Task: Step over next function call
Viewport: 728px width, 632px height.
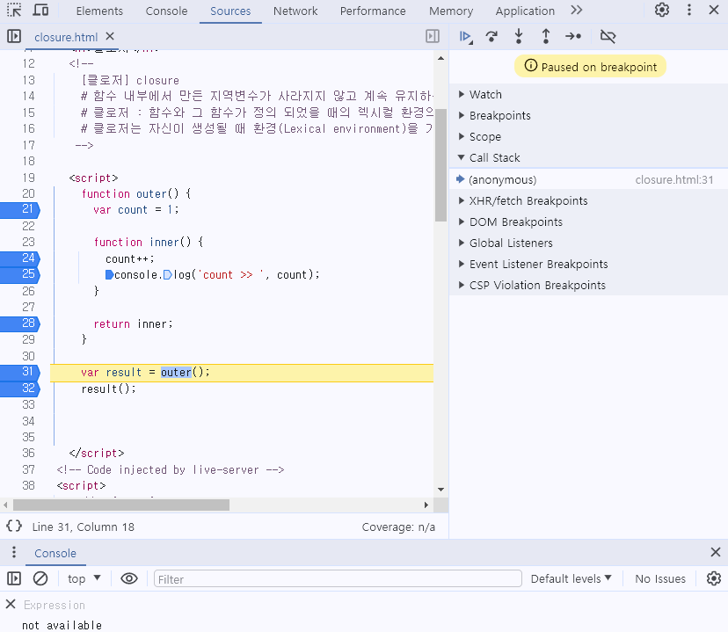Action: pyautogui.click(x=491, y=36)
